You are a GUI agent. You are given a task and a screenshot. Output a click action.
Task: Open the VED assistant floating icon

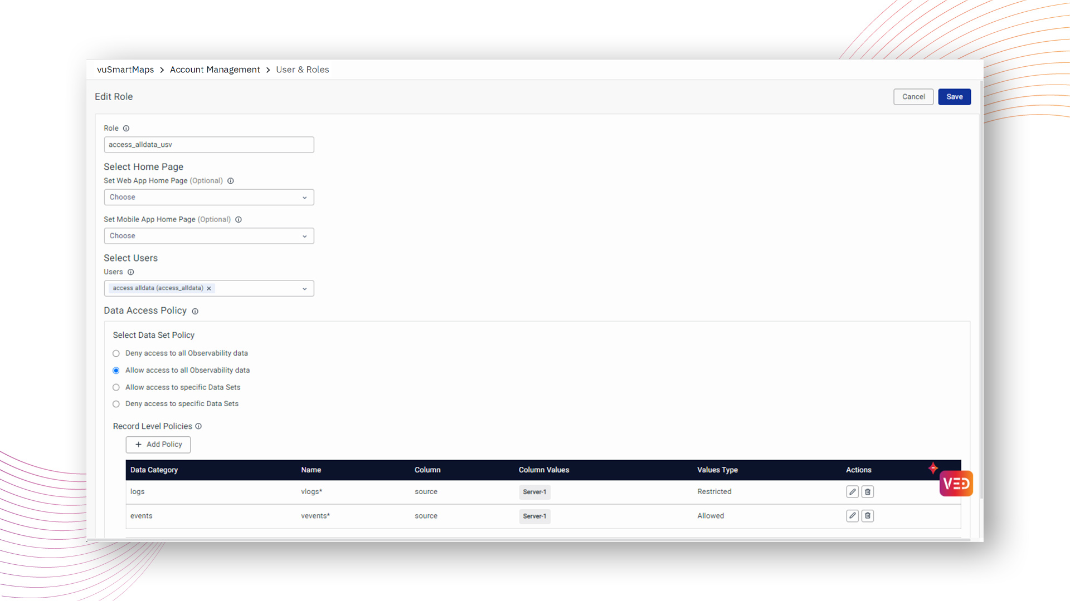[956, 484]
